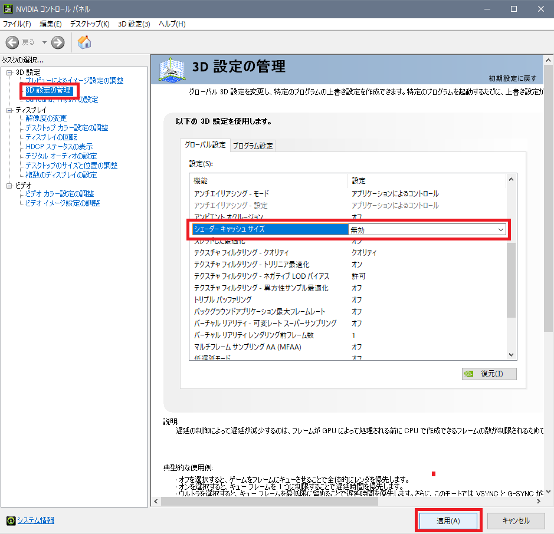The image size is (554, 534).
Task: Switch to グローバル設定 tab
Action: click(x=205, y=145)
